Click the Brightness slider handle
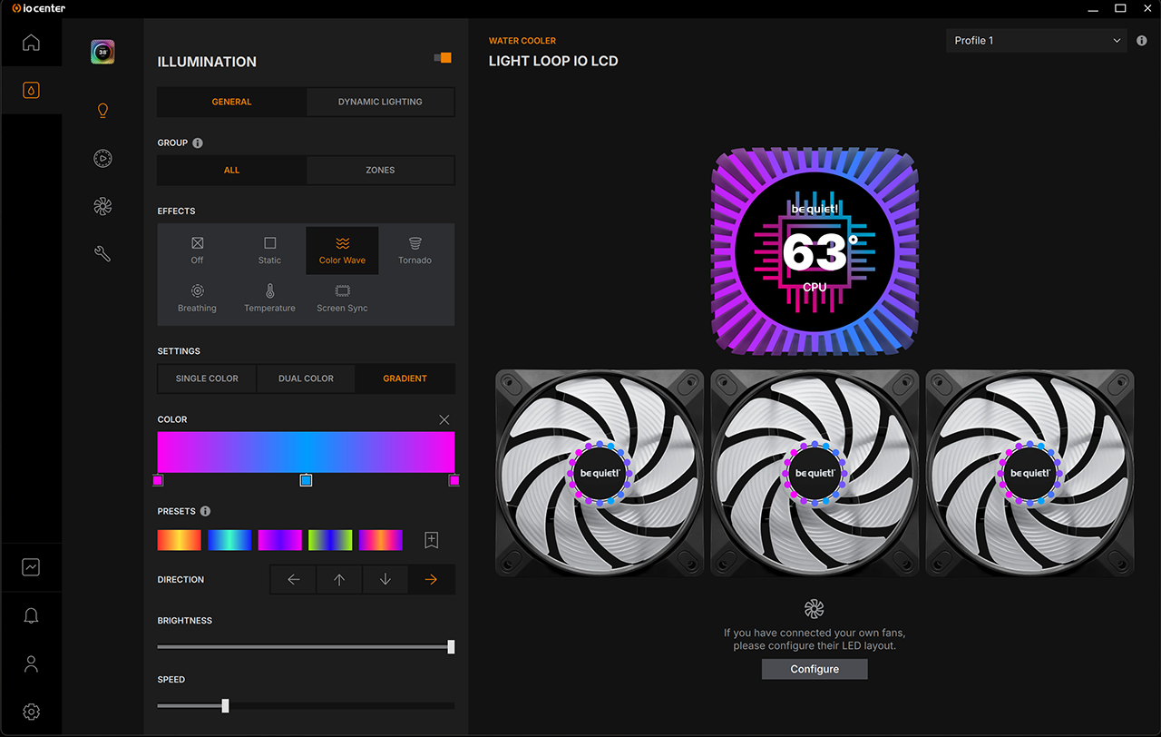The height and width of the screenshot is (737, 1161). (x=451, y=647)
